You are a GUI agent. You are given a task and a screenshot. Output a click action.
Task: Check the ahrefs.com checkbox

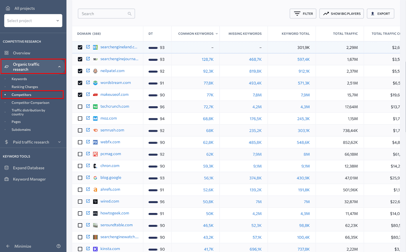click(80, 190)
